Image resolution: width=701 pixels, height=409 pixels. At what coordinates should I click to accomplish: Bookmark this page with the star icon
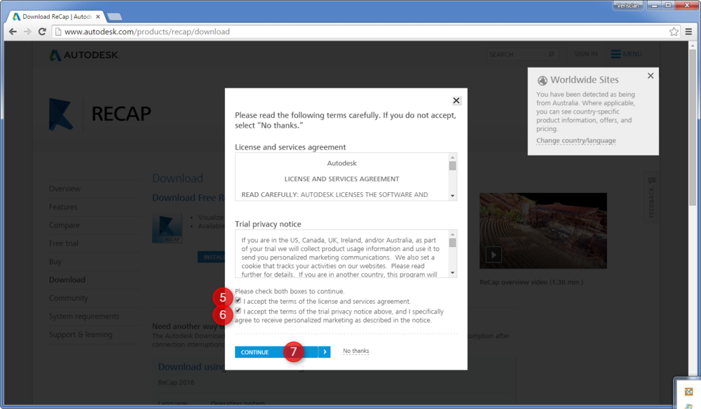click(x=674, y=32)
